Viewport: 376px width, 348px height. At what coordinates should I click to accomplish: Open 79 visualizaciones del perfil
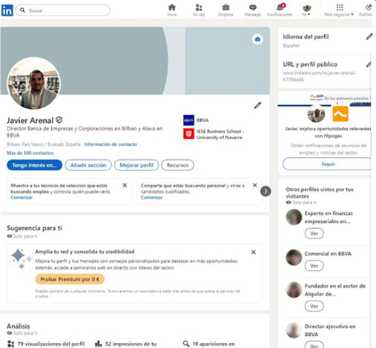[51, 344]
